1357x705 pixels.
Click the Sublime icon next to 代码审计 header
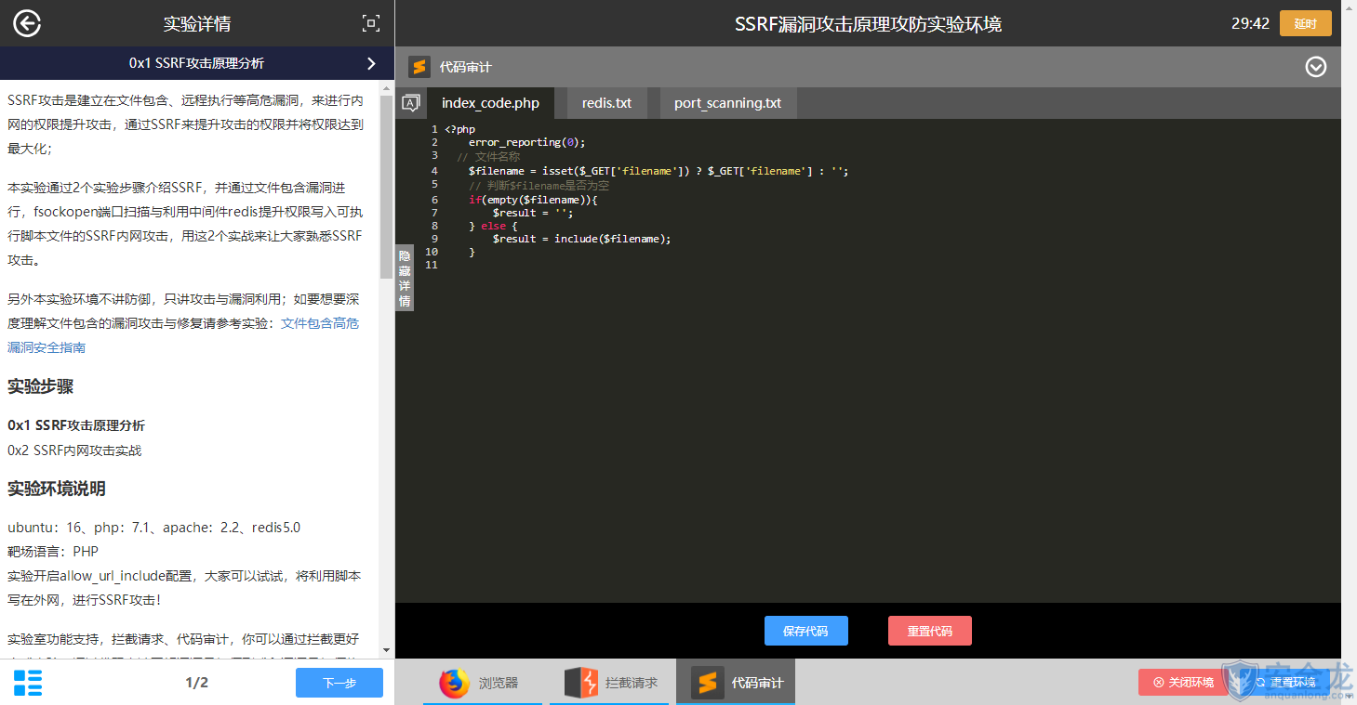pyautogui.click(x=419, y=67)
